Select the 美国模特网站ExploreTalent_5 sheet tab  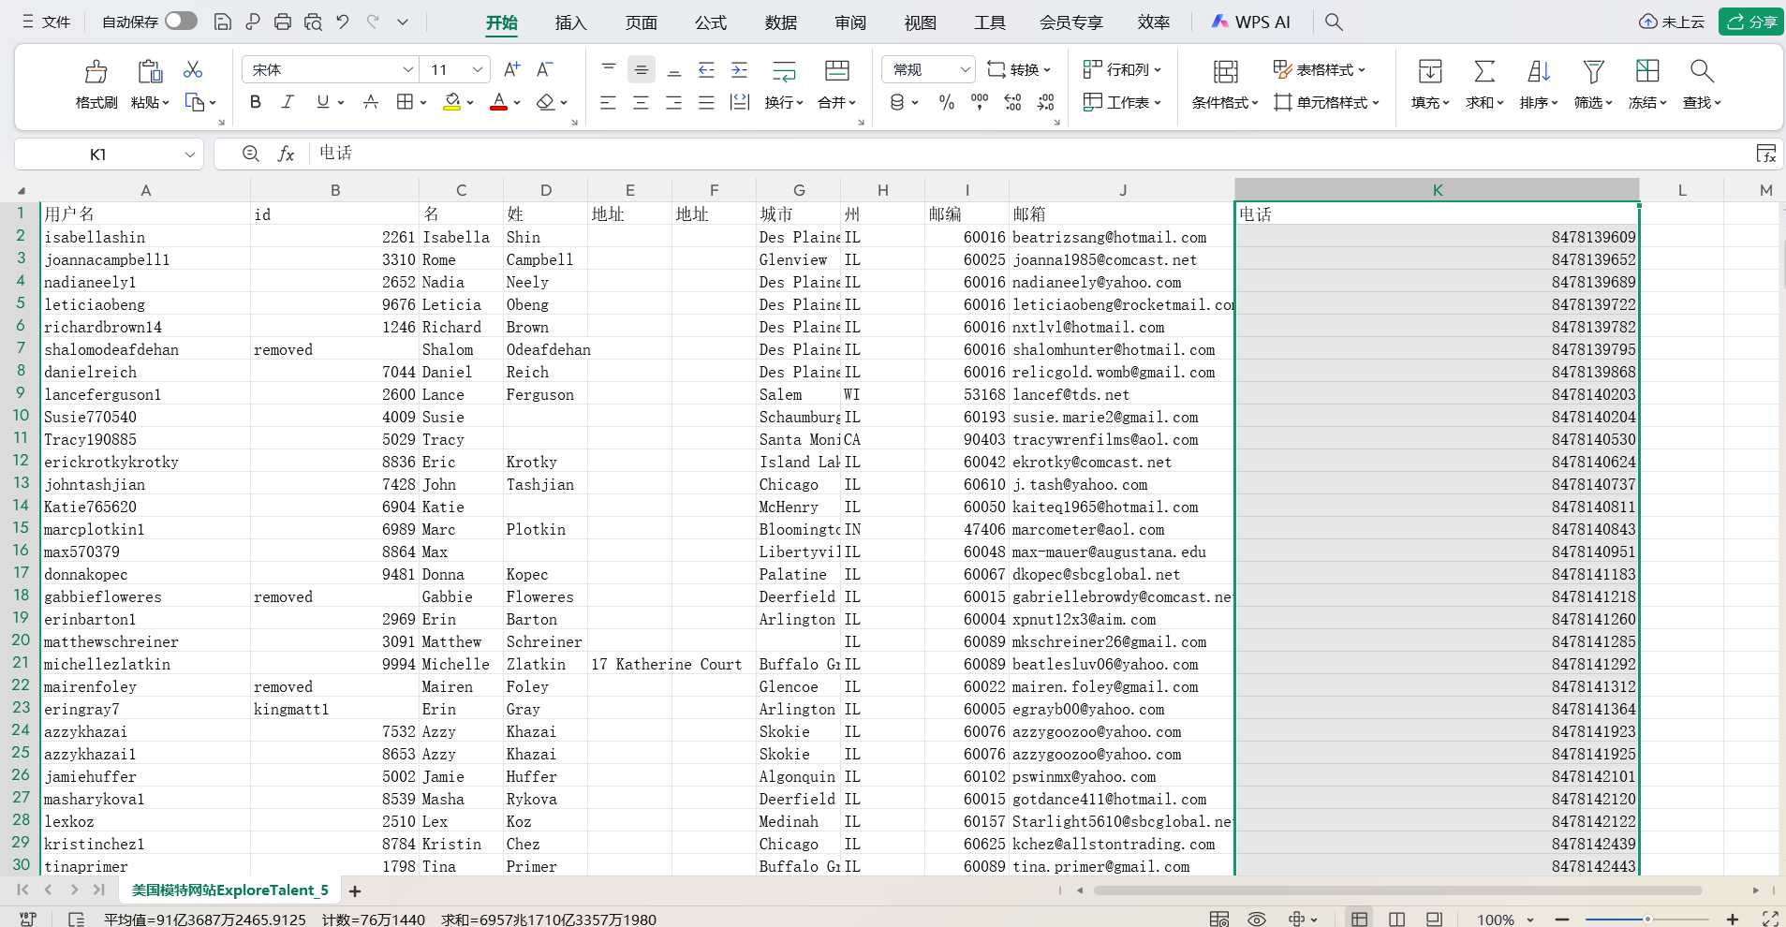point(229,890)
